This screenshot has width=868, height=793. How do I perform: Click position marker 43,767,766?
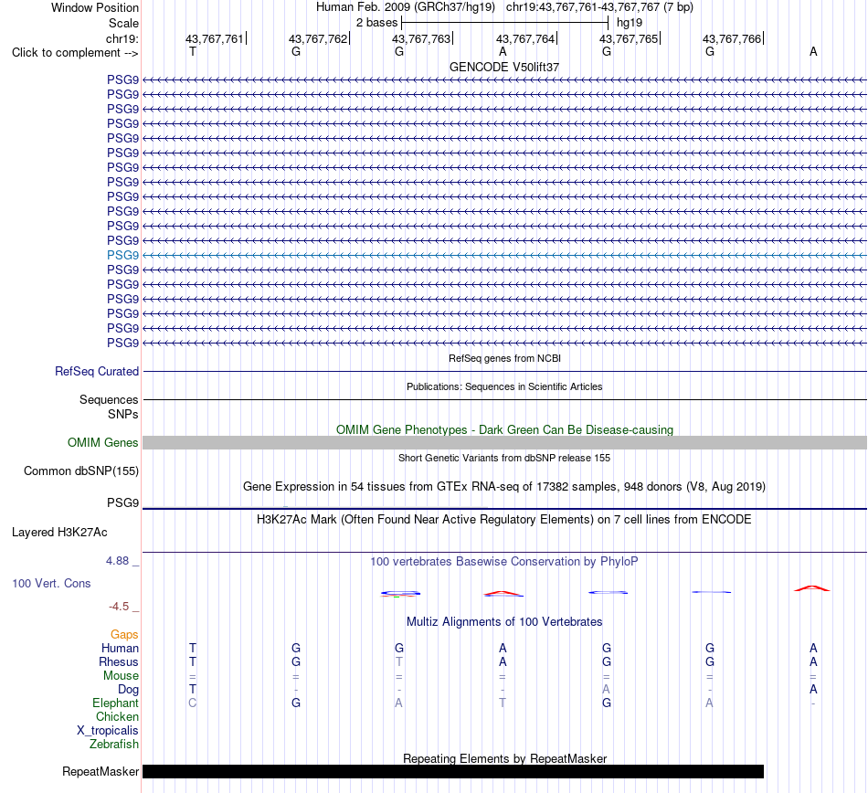coord(733,38)
